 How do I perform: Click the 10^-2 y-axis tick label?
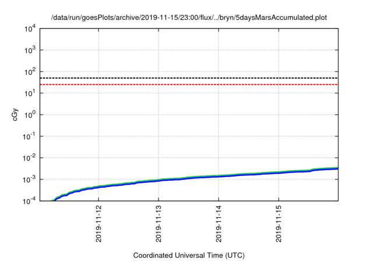29,158
